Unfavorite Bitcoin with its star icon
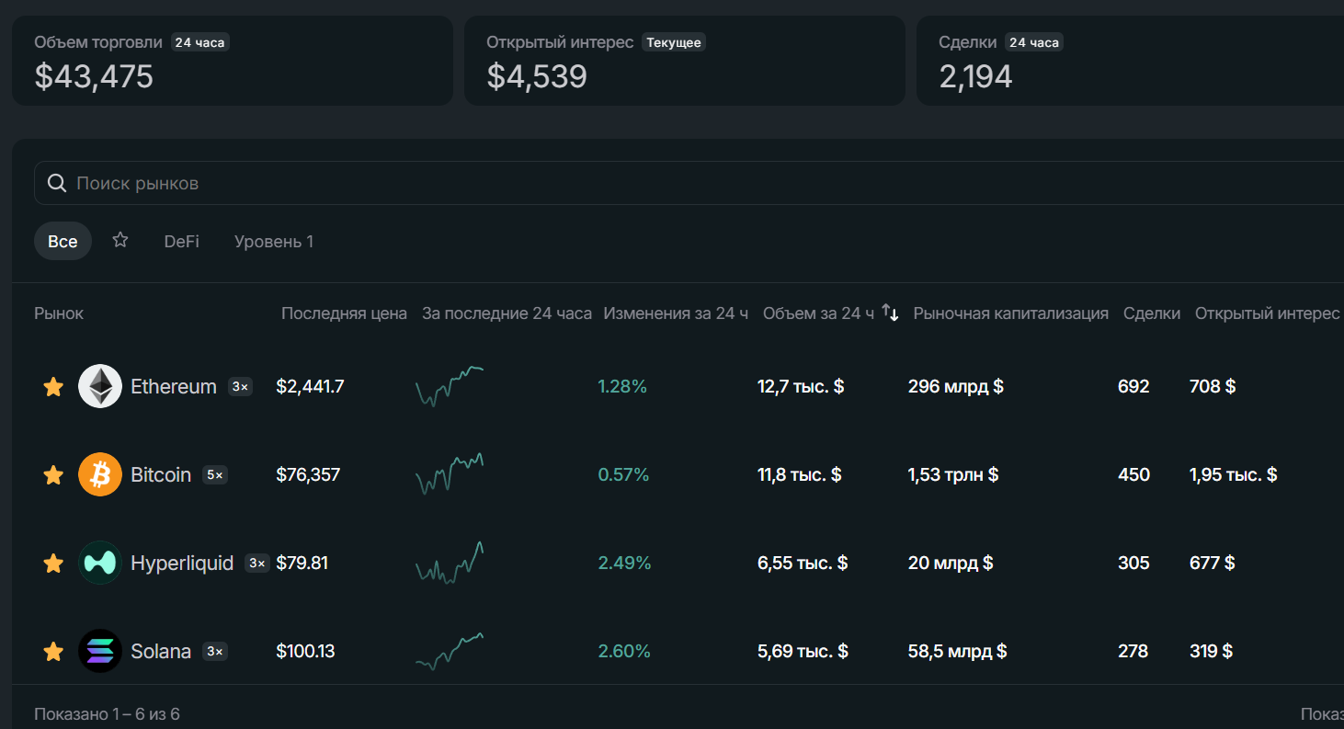 53,475
